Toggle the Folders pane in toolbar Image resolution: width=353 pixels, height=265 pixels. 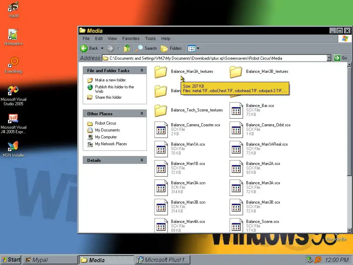171,48
